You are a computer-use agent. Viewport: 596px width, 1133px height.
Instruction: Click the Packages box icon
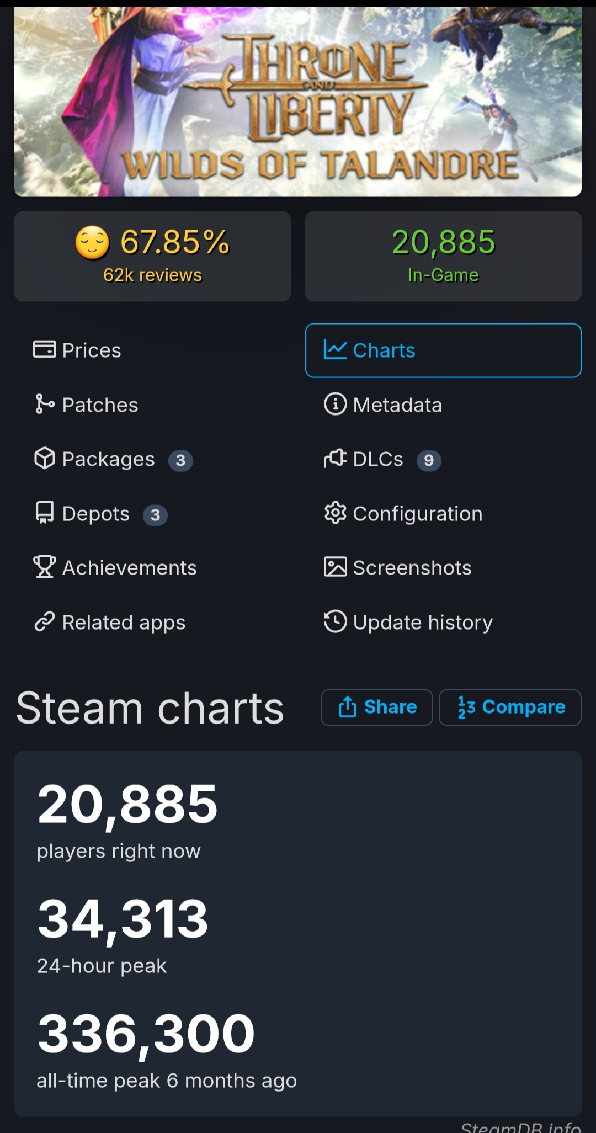pyautogui.click(x=44, y=459)
